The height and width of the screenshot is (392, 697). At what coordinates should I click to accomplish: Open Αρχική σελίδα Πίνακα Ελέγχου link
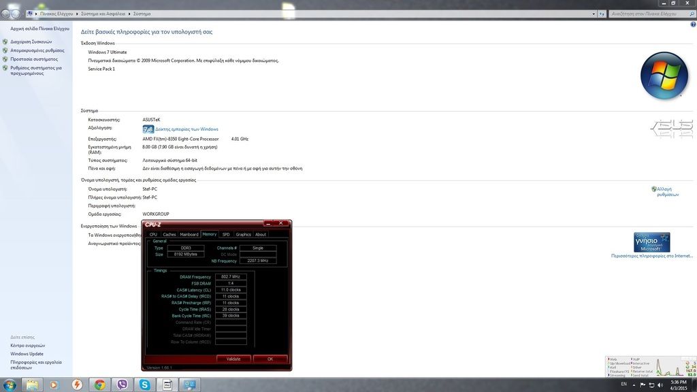point(39,29)
